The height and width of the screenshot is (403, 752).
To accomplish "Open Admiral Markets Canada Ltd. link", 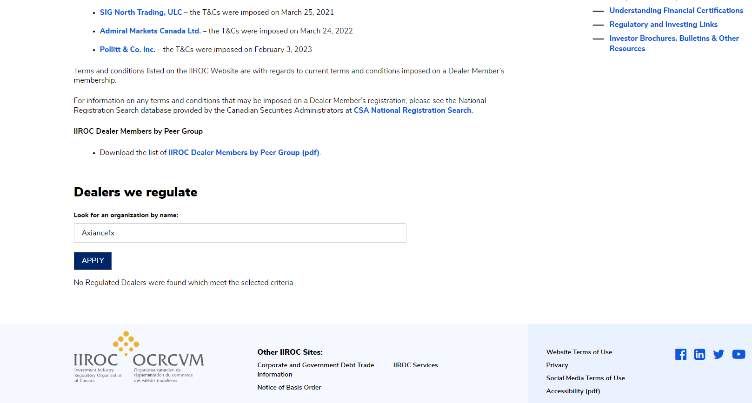I will (150, 31).
